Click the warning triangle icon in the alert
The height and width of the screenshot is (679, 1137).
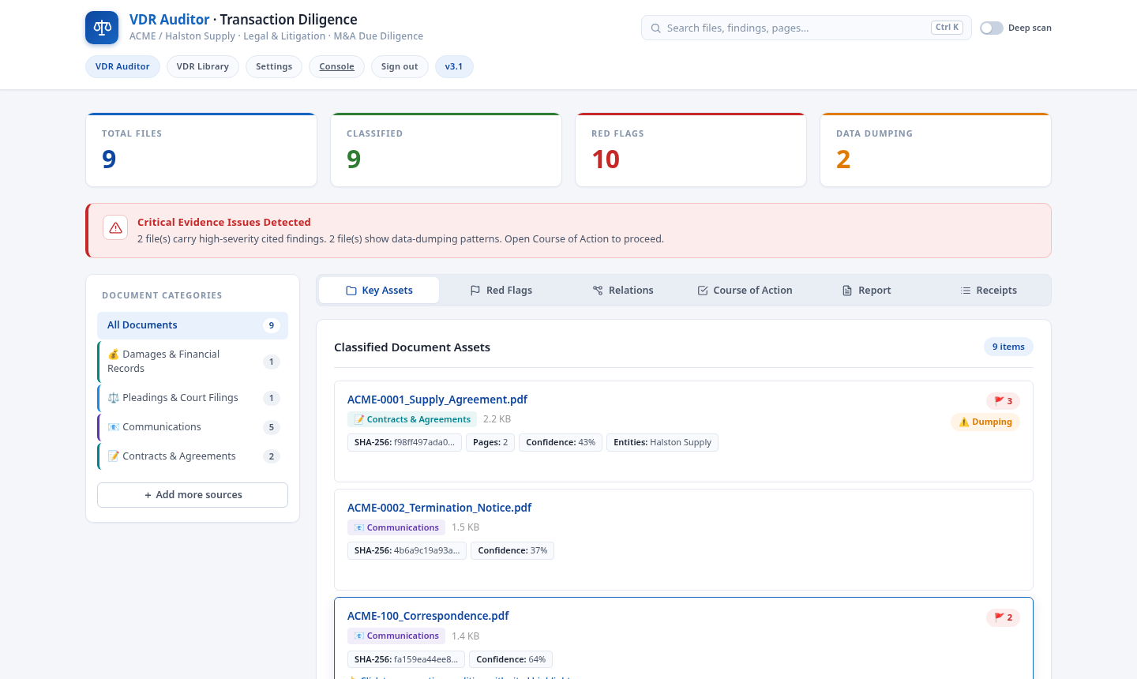click(x=115, y=227)
